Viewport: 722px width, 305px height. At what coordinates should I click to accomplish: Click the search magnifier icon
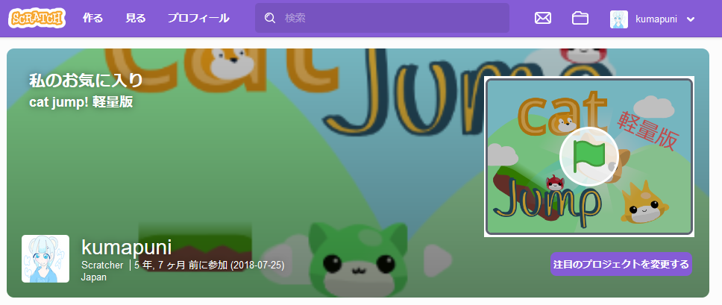(x=270, y=19)
